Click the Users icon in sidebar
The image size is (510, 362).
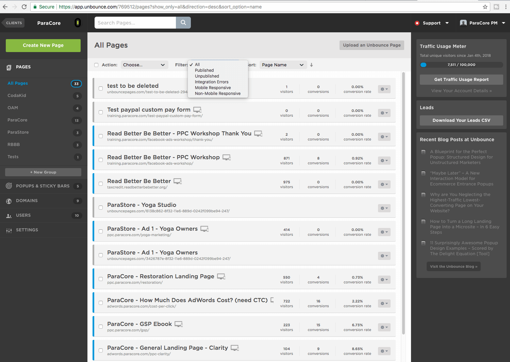pyautogui.click(x=9, y=216)
